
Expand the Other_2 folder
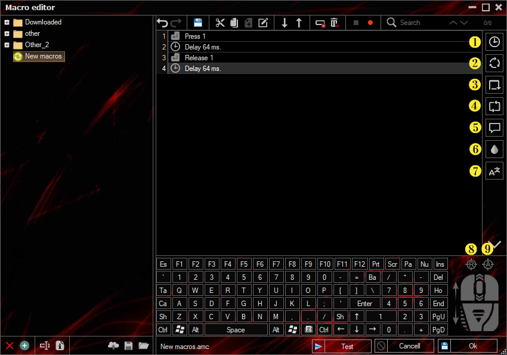[x=7, y=45]
